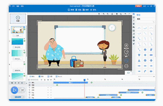Click the first magnifier zoom icon above canvas
Screen dimensions: 163x106
[104, 14]
